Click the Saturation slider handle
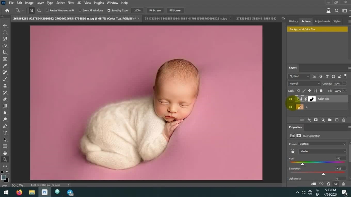351x197 pixels. (323, 174)
